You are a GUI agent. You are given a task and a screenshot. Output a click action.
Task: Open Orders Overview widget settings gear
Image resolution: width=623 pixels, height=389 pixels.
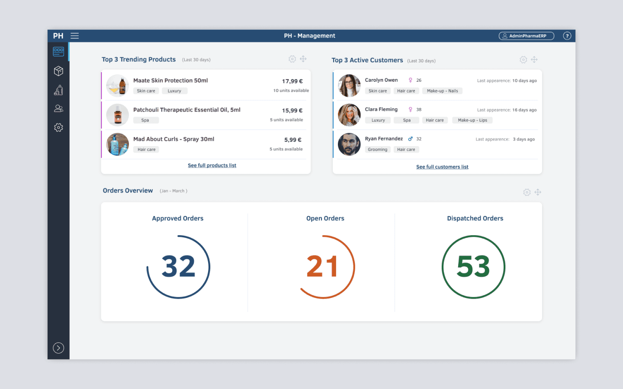point(527,192)
